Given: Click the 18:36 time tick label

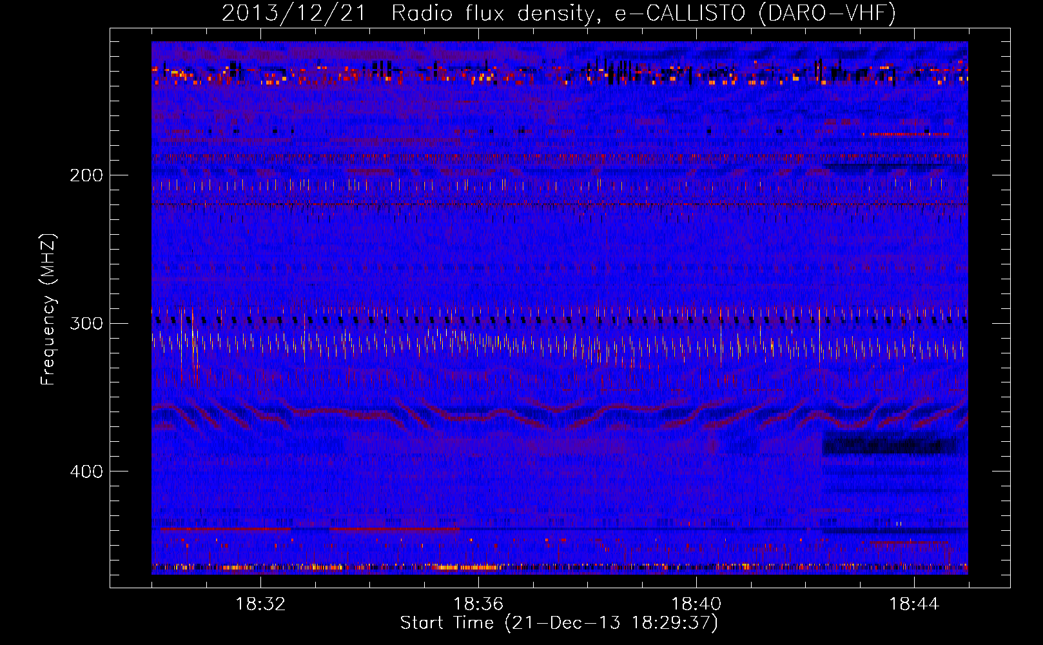Looking at the screenshot, I should tap(478, 604).
